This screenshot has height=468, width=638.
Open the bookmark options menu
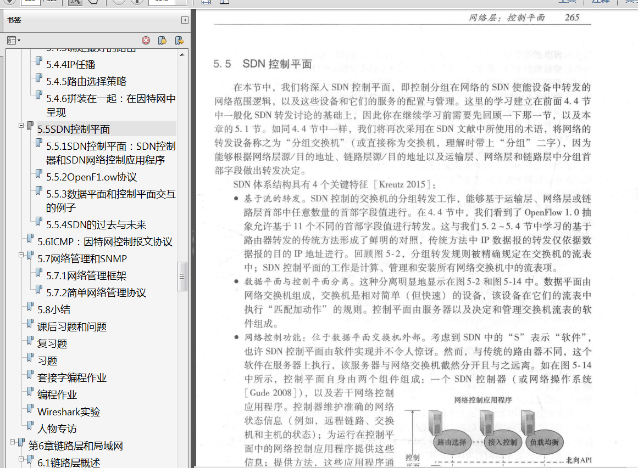click(13, 41)
